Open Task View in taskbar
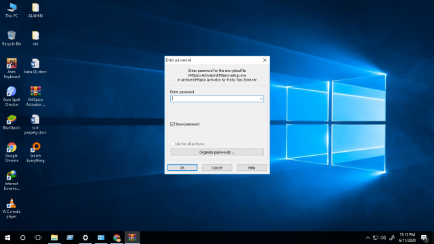Image resolution: width=434 pixels, height=244 pixels. [x=38, y=238]
